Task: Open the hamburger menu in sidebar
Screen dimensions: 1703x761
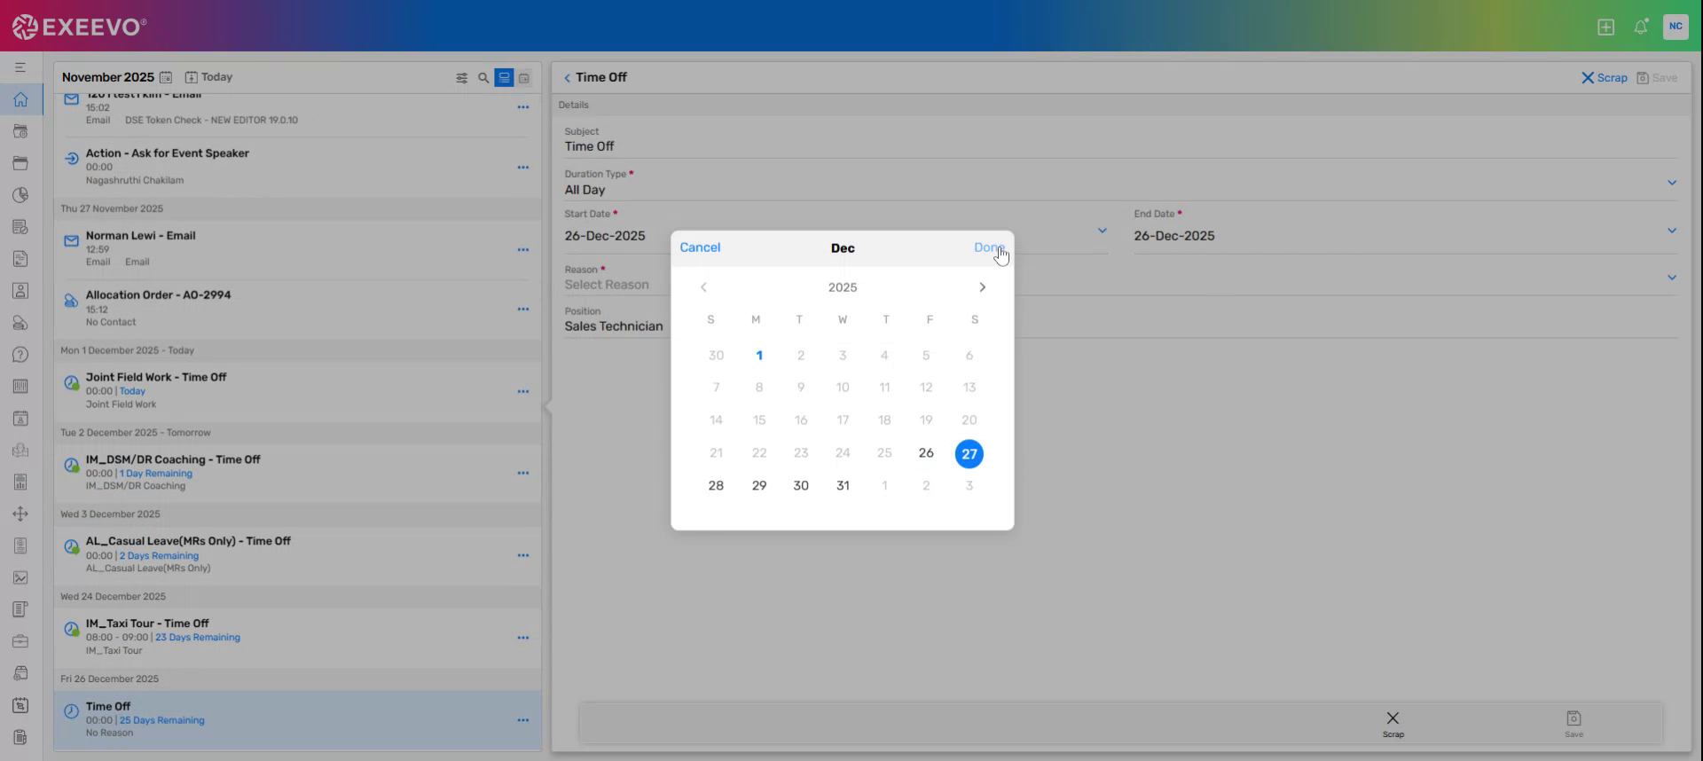Action: pyautogui.click(x=20, y=67)
